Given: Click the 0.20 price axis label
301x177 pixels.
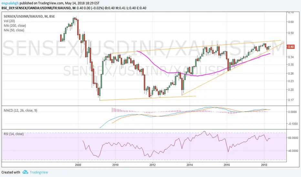Looking at the screenshot, I should [291, 90].
